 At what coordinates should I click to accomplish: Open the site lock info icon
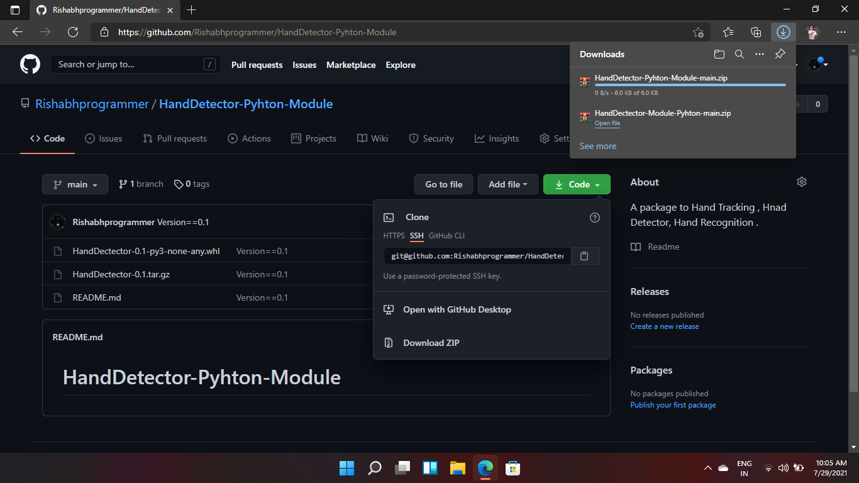pyautogui.click(x=105, y=32)
